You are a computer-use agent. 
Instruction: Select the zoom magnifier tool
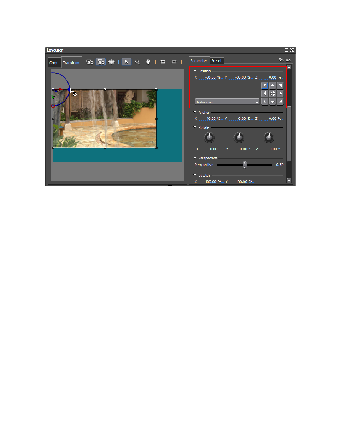[137, 62]
